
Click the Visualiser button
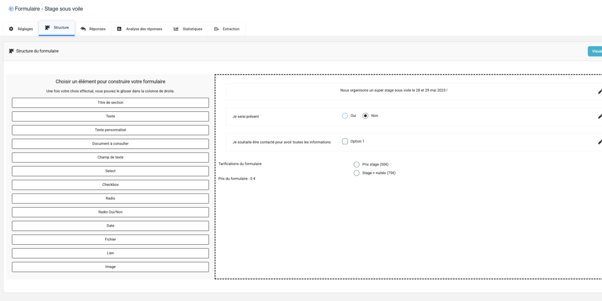pos(596,51)
